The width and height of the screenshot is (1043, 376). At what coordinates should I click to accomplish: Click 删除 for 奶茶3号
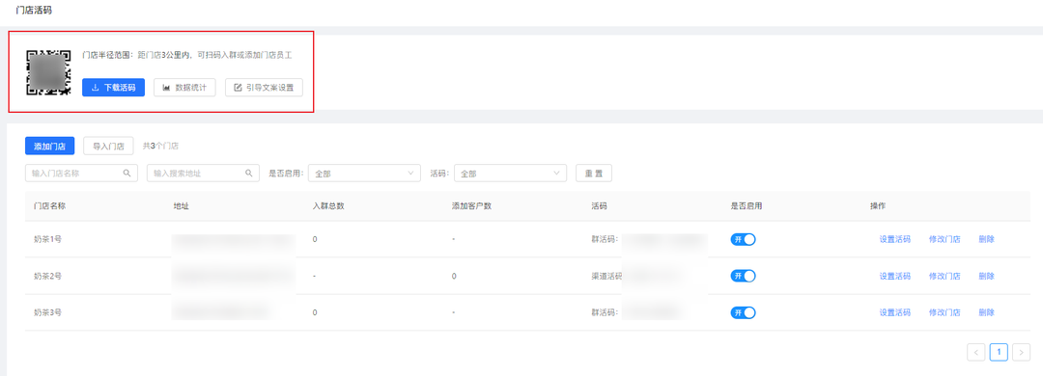[x=986, y=312]
